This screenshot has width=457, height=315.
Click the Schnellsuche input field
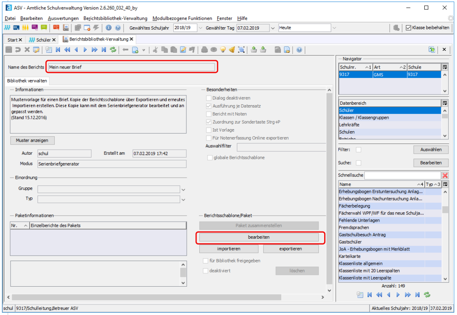[403, 175]
